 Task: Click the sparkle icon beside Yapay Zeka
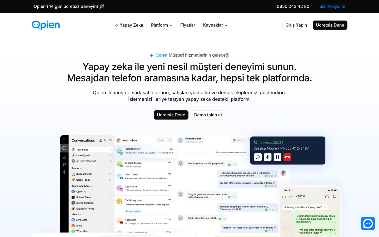tap(117, 25)
